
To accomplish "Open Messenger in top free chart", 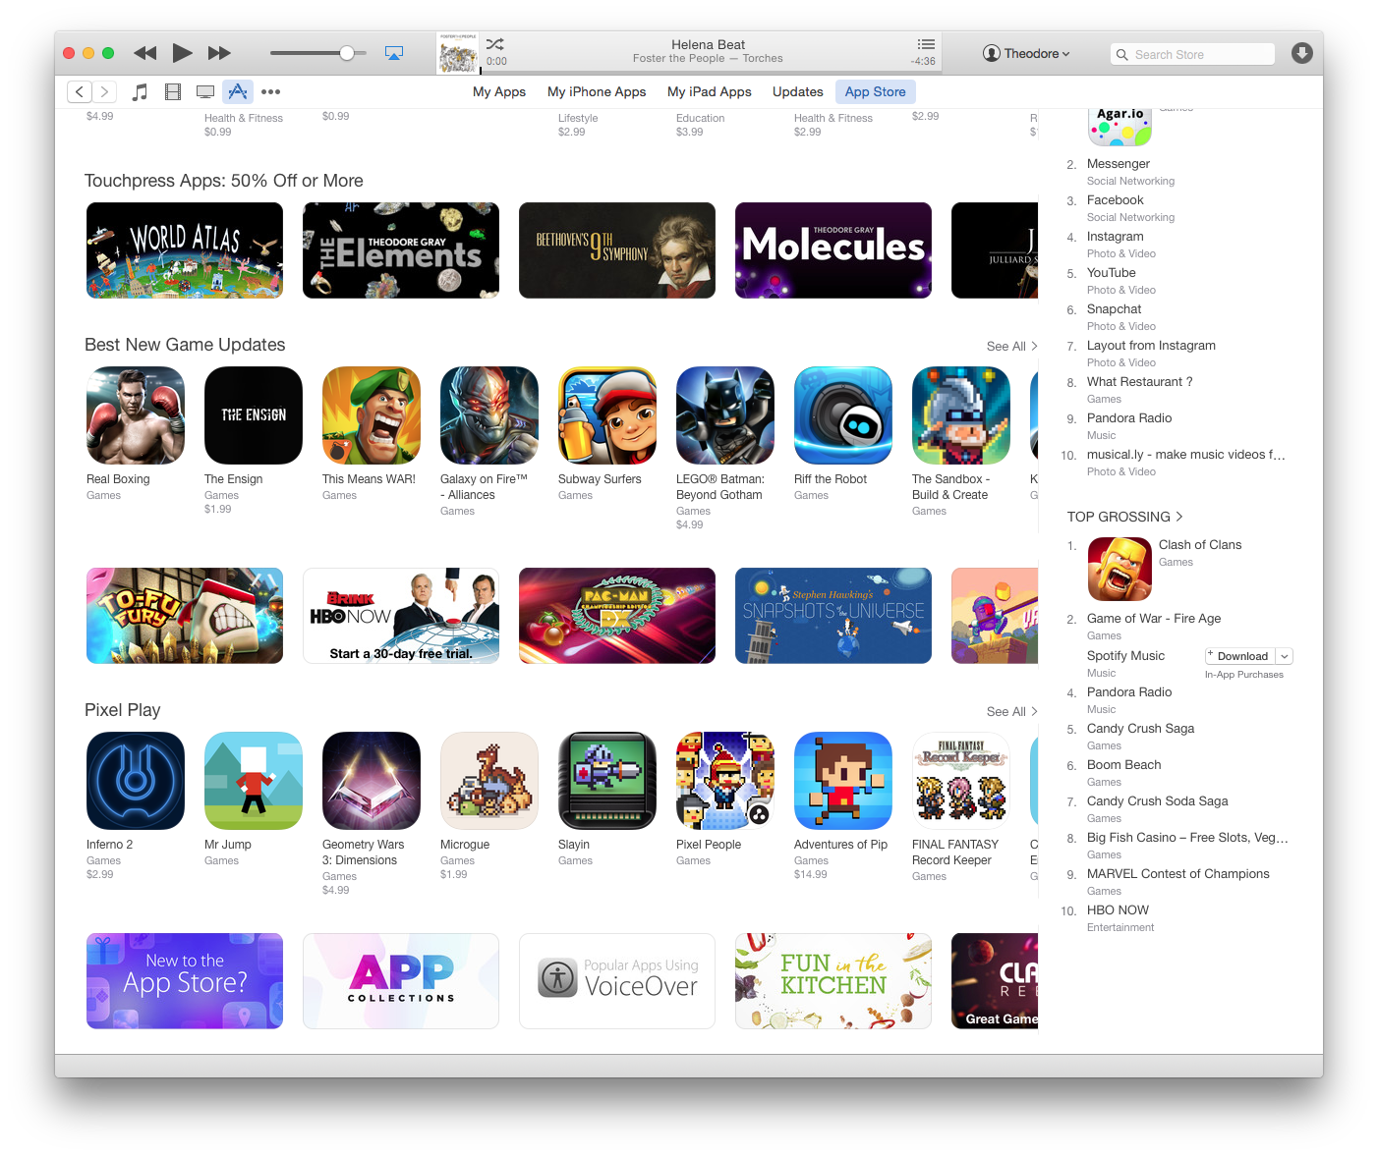I will [1119, 164].
